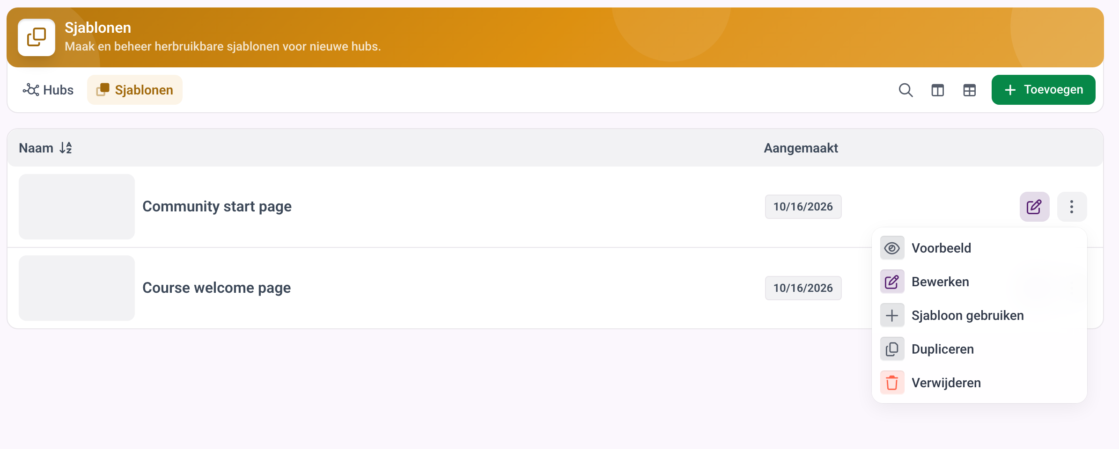Click the pencil edit icon for Community start page
Viewport: 1119px width, 449px height.
(x=1034, y=207)
